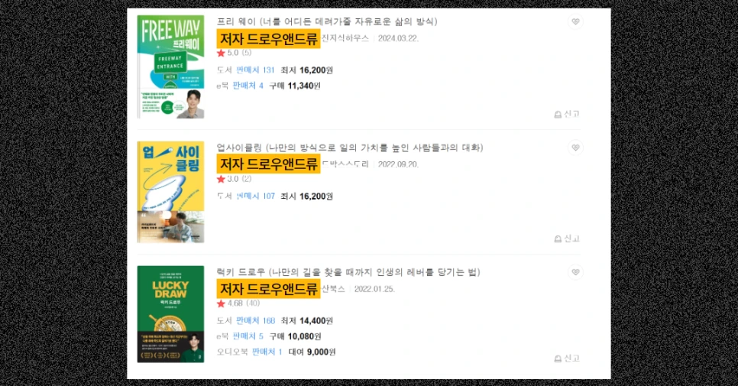This screenshot has width=738, height=386.
Task: View e북 판매처 5 for 럭키 드로우
Action: pyautogui.click(x=248, y=336)
